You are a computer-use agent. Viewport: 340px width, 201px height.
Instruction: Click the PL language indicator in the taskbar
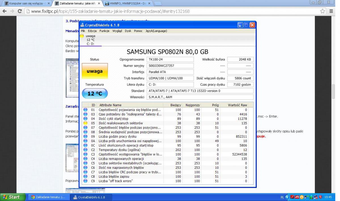282,197
